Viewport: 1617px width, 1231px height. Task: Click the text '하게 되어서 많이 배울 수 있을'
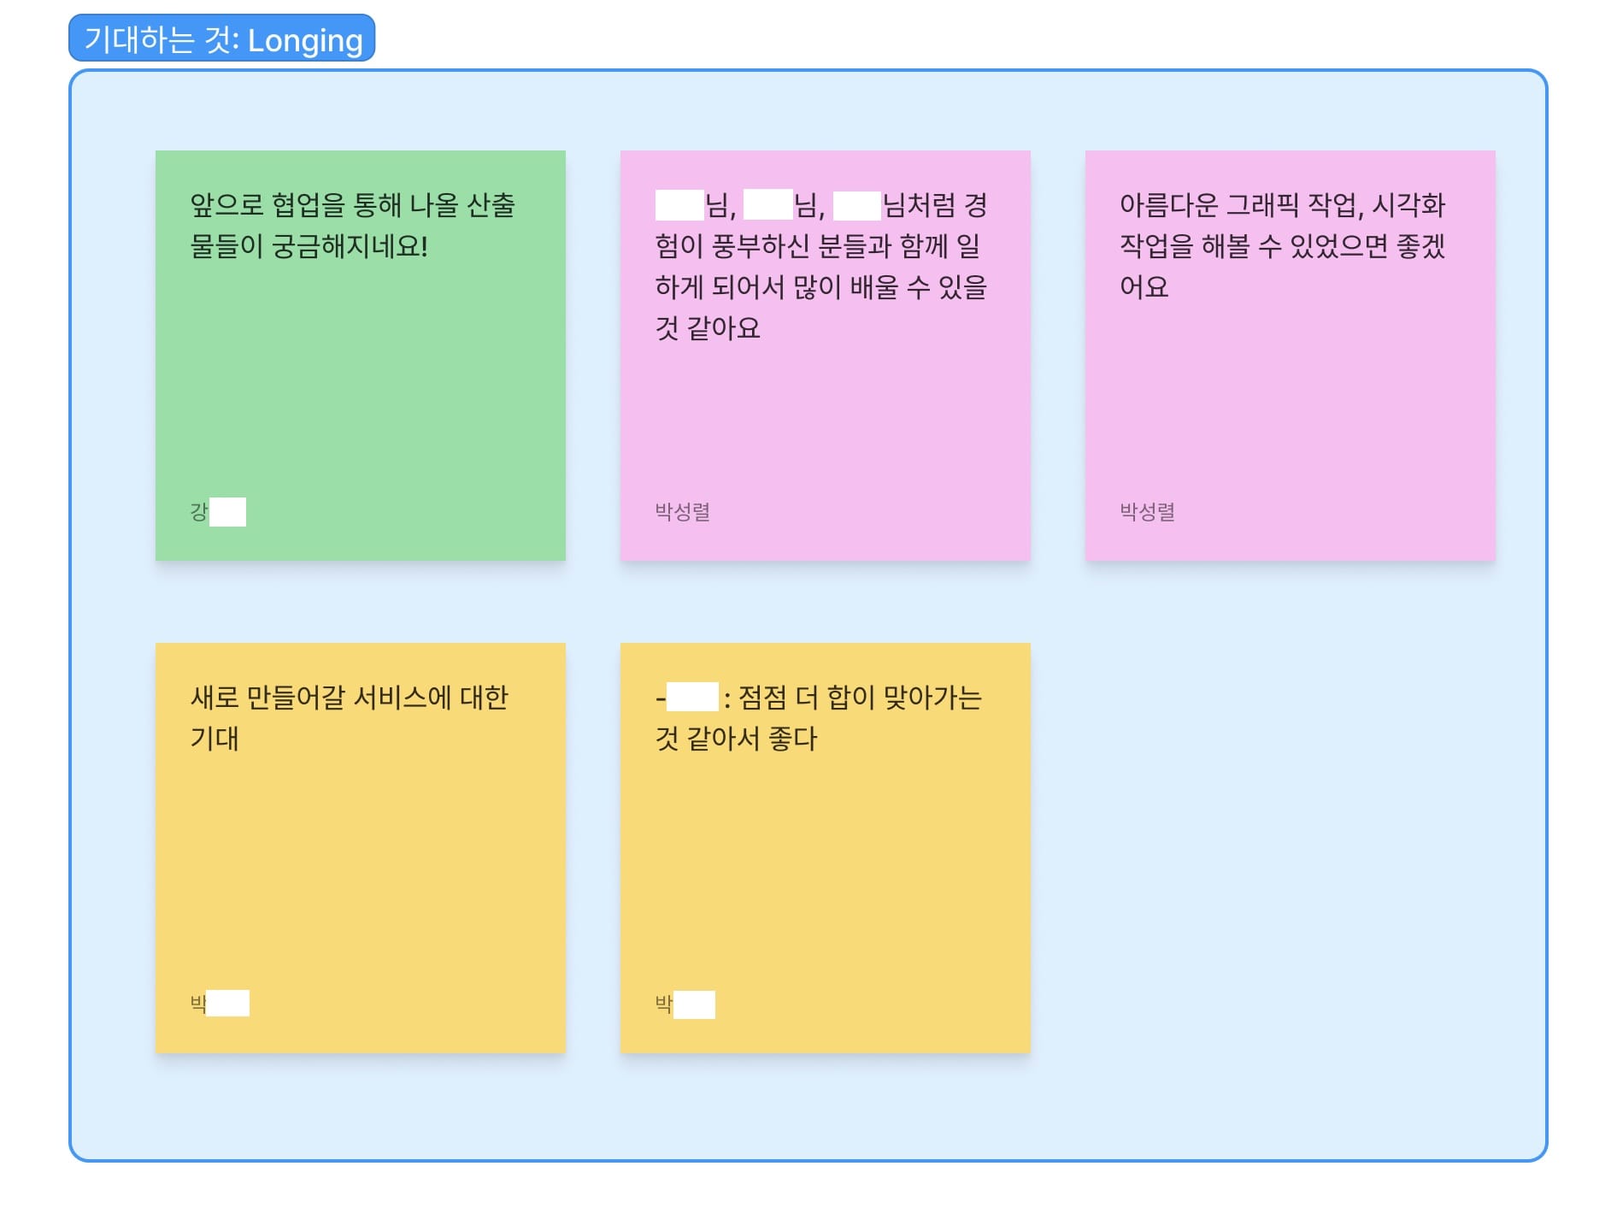point(820,287)
